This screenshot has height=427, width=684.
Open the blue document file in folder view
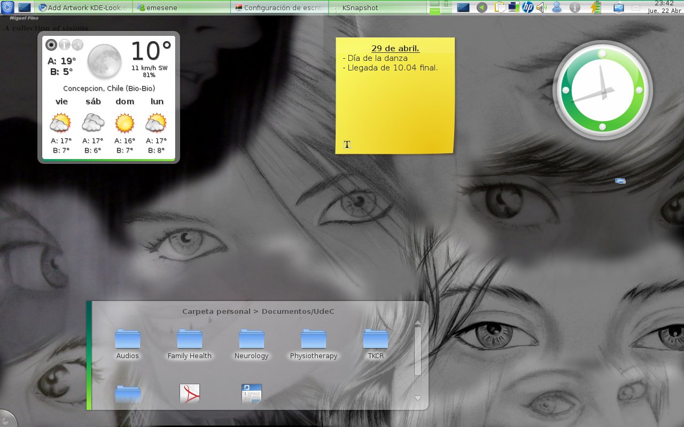[252, 394]
